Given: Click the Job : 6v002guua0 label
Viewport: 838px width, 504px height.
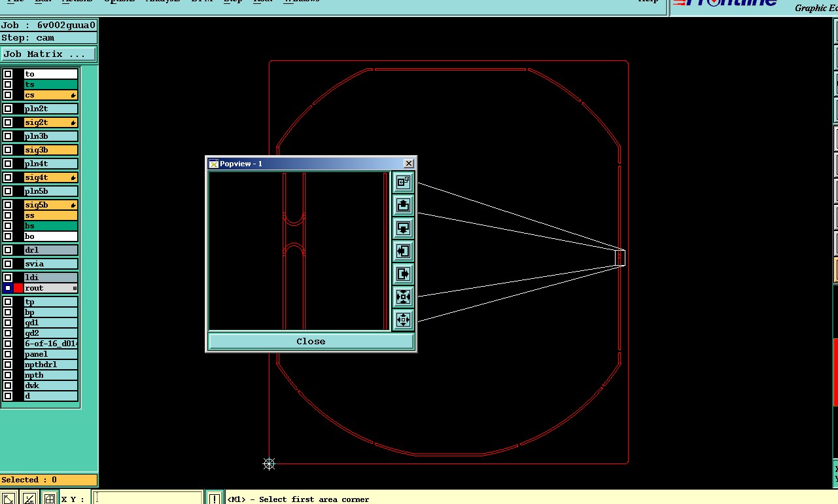Looking at the screenshot, I should [48, 26].
